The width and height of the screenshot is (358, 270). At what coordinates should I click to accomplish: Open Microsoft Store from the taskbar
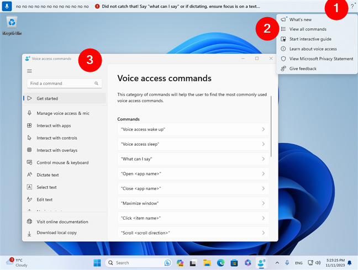point(234,263)
